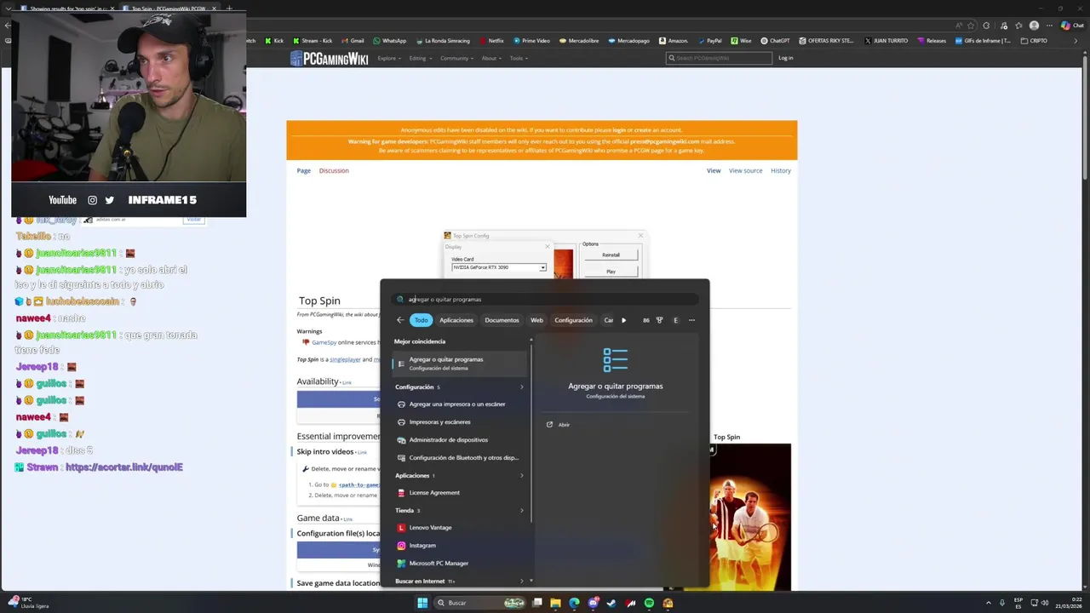Select the Configuración search filter
Image resolution: width=1090 pixels, height=613 pixels.
tap(573, 320)
